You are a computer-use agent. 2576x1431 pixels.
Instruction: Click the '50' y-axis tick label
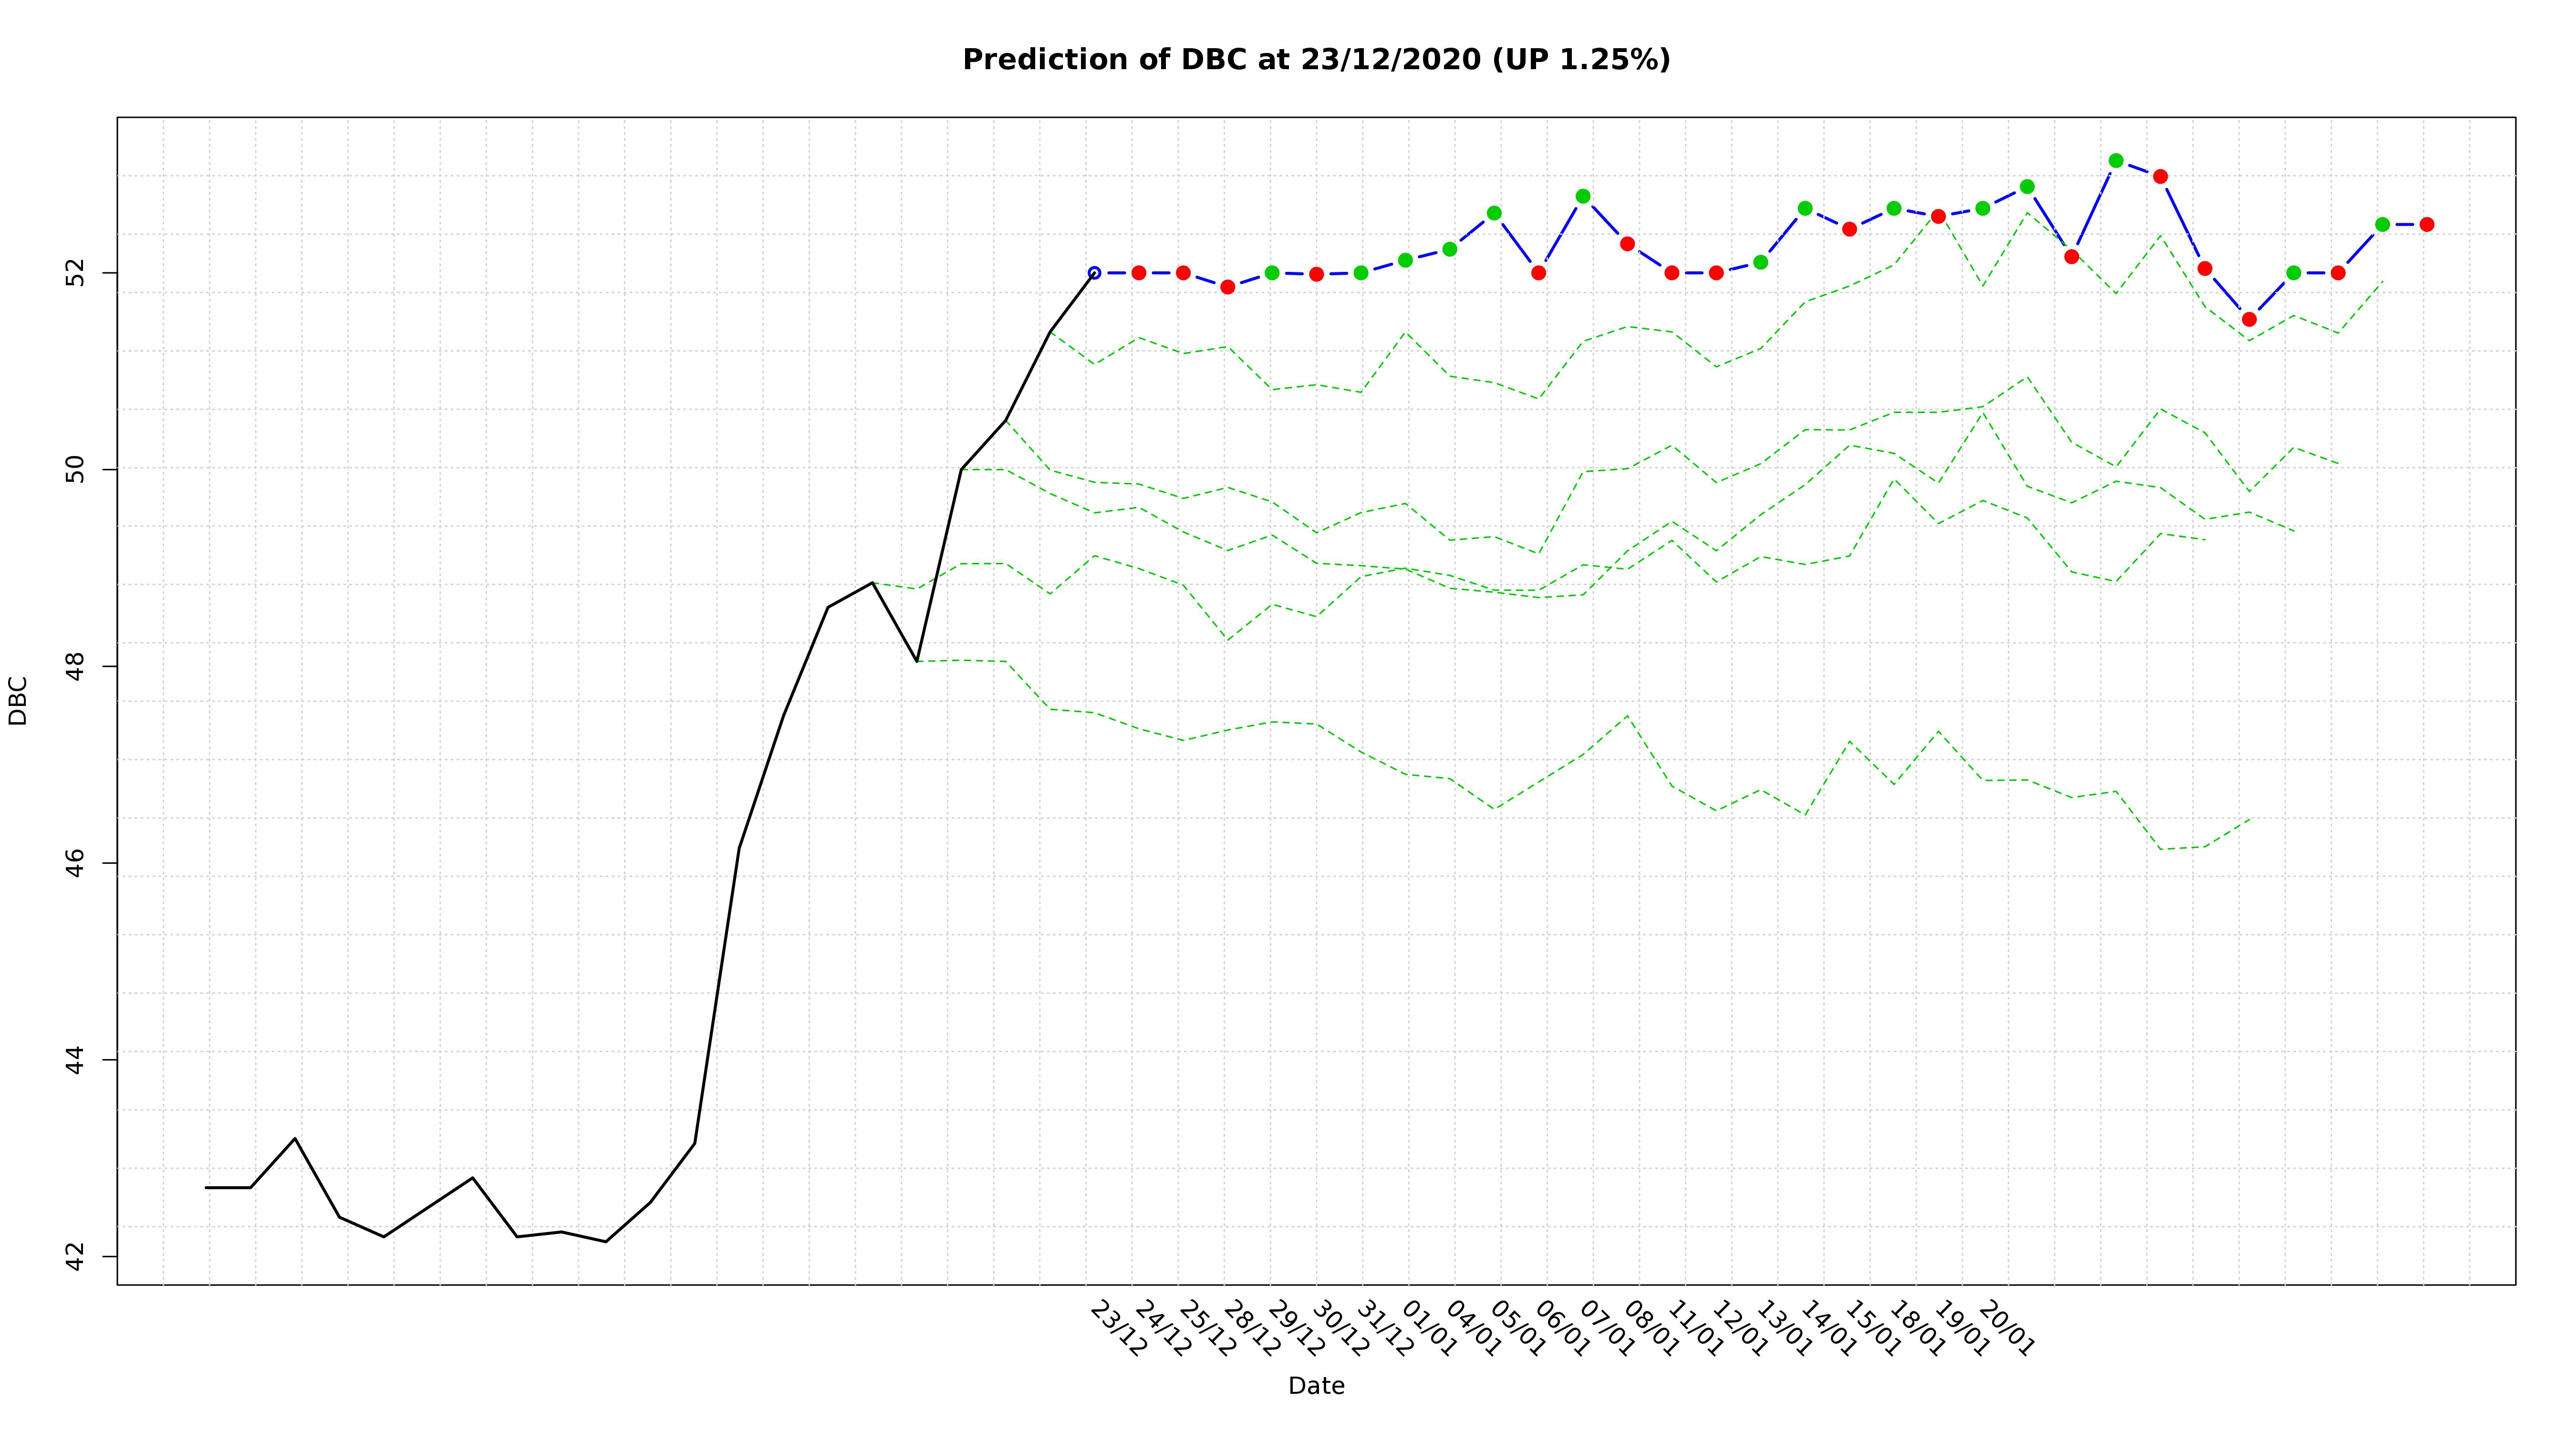pyautogui.click(x=76, y=469)
